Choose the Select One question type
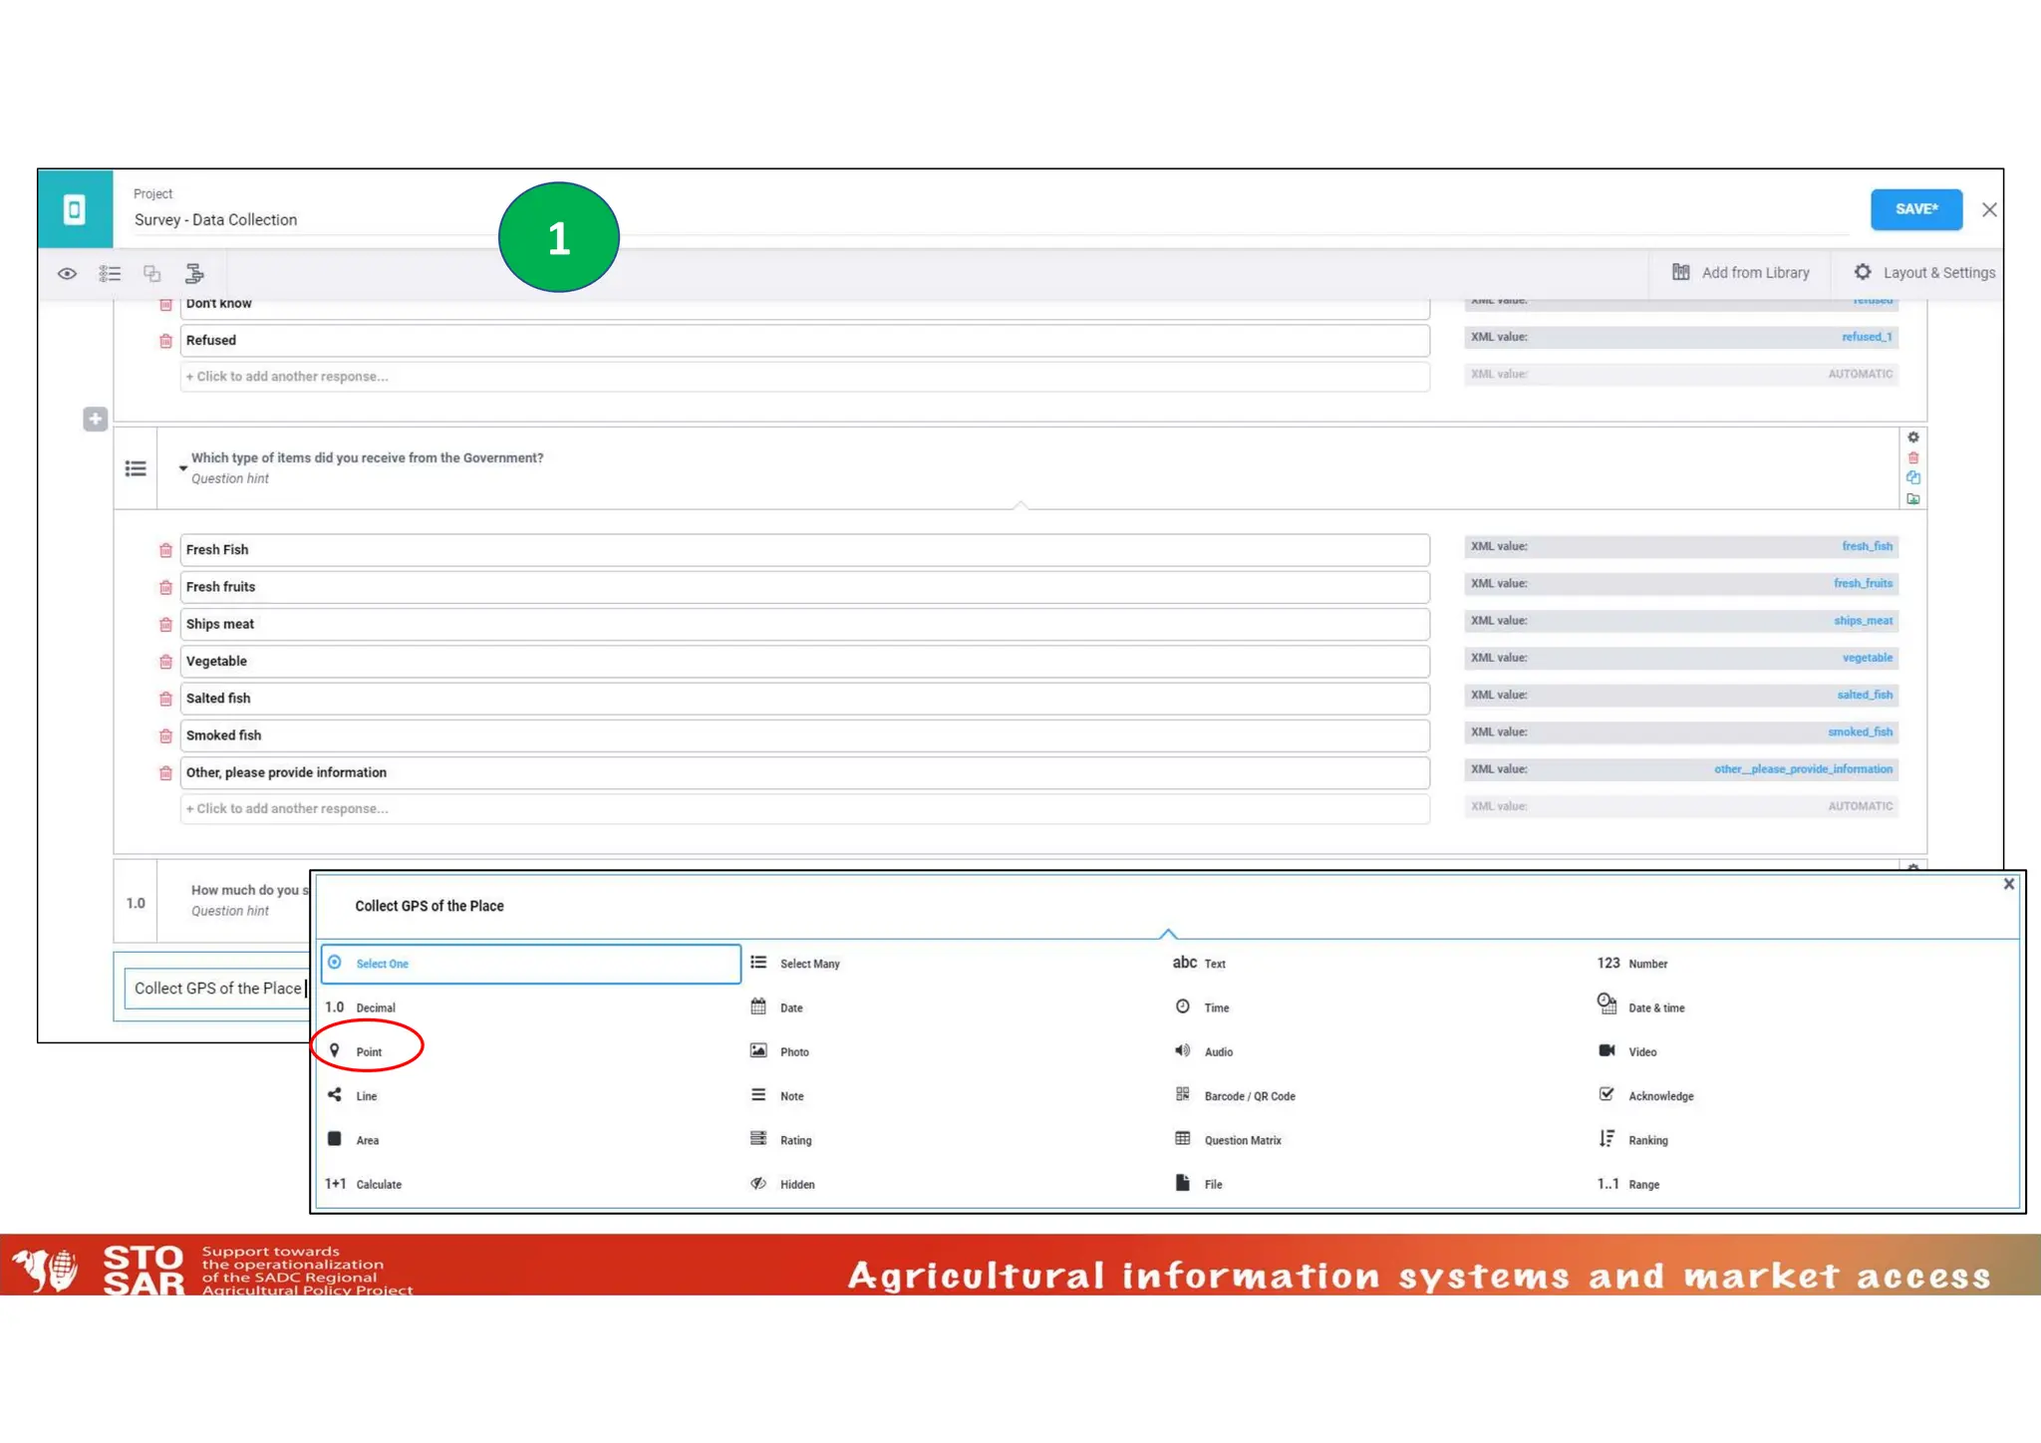Viewport: 2041px width, 1443px height. [x=382, y=964]
